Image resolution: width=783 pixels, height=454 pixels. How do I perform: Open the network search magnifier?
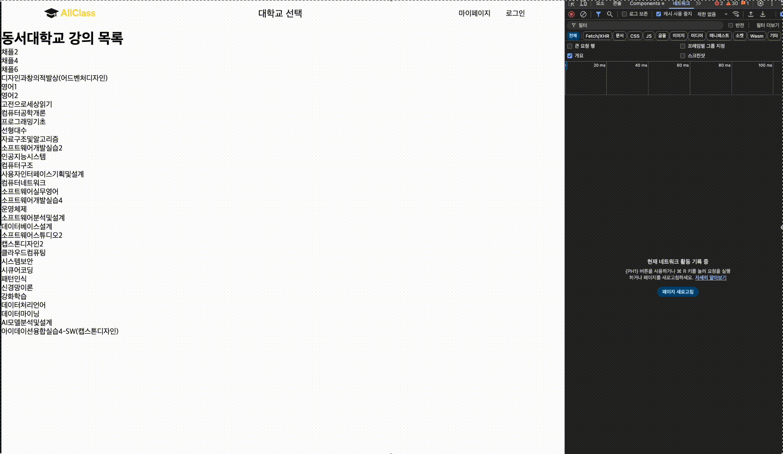(x=610, y=14)
